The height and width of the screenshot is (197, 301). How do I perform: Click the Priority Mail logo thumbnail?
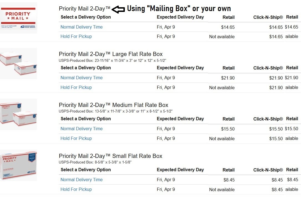tap(19, 18)
